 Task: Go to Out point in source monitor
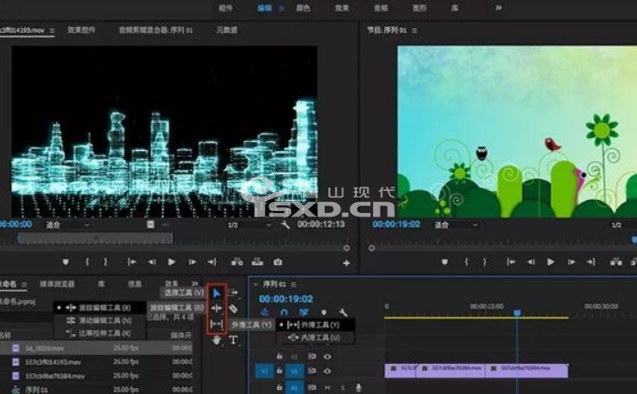(x=212, y=262)
